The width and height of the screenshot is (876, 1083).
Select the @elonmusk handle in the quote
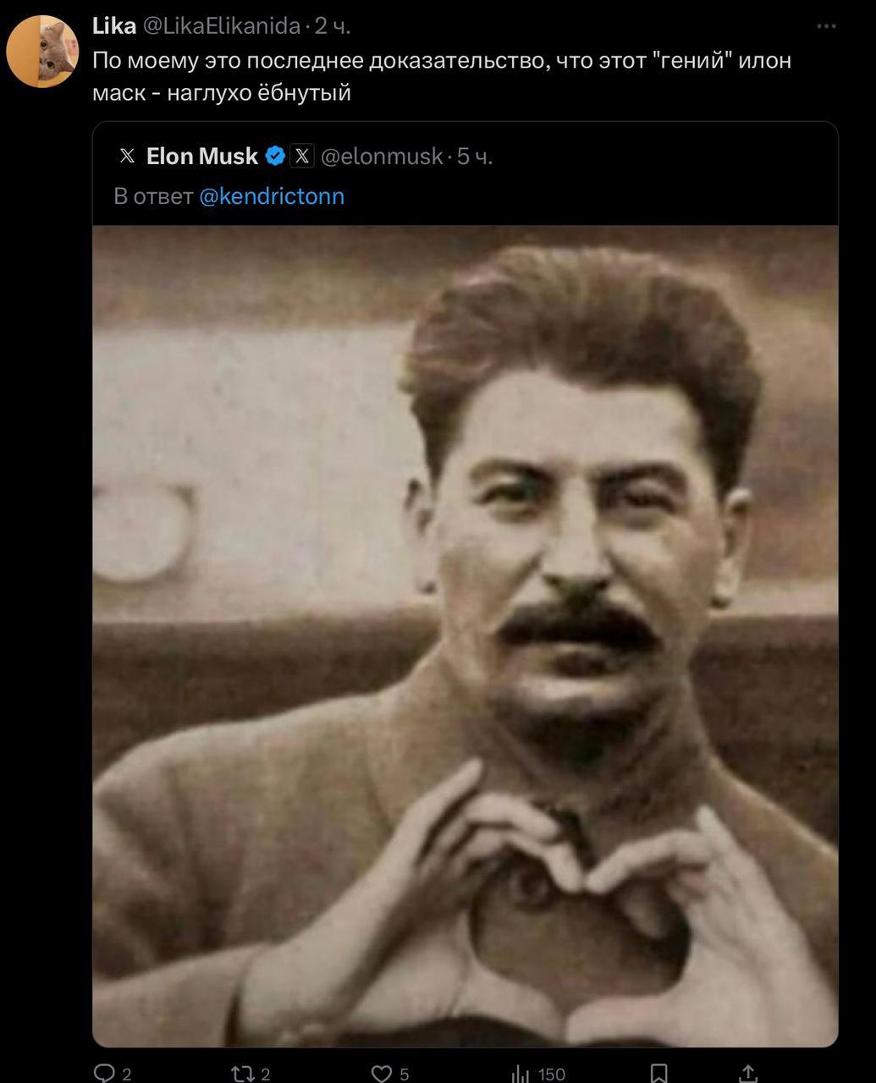click(x=382, y=156)
